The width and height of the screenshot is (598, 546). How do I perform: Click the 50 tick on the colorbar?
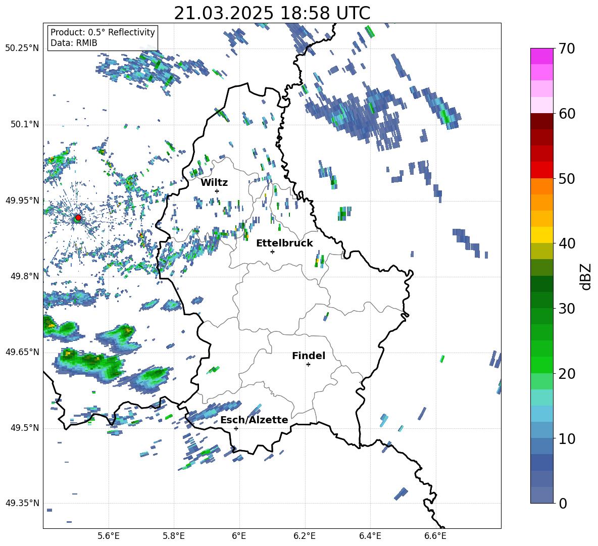567,179
